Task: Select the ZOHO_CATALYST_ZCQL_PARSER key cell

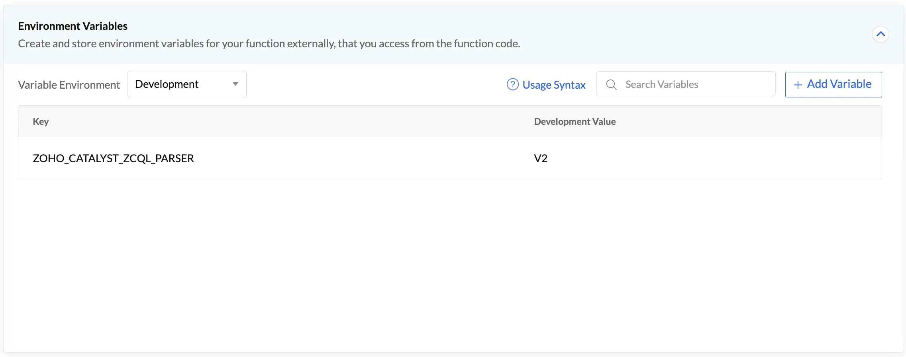Action: pyautogui.click(x=113, y=158)
